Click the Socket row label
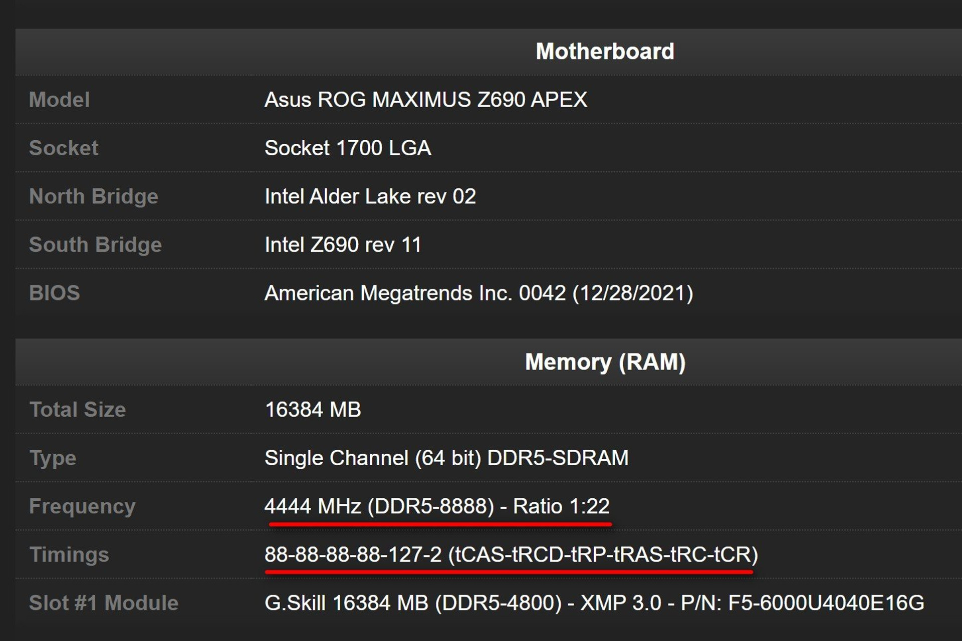This screenshot has width=962, height=641. [x=64, y=148]
